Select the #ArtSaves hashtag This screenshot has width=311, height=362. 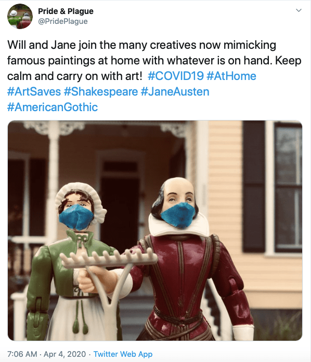(34, 91)
